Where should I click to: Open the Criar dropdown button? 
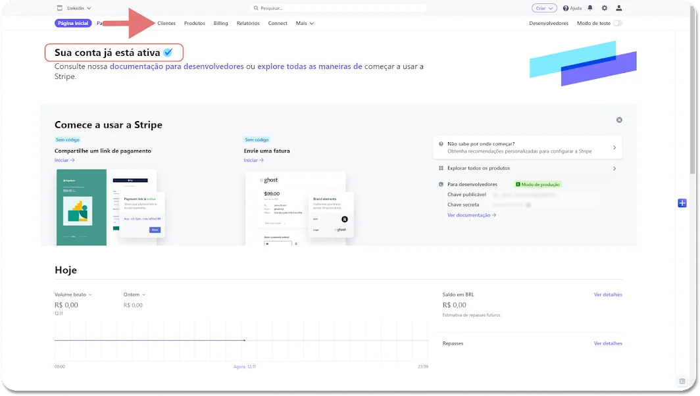tap(544, 8)
